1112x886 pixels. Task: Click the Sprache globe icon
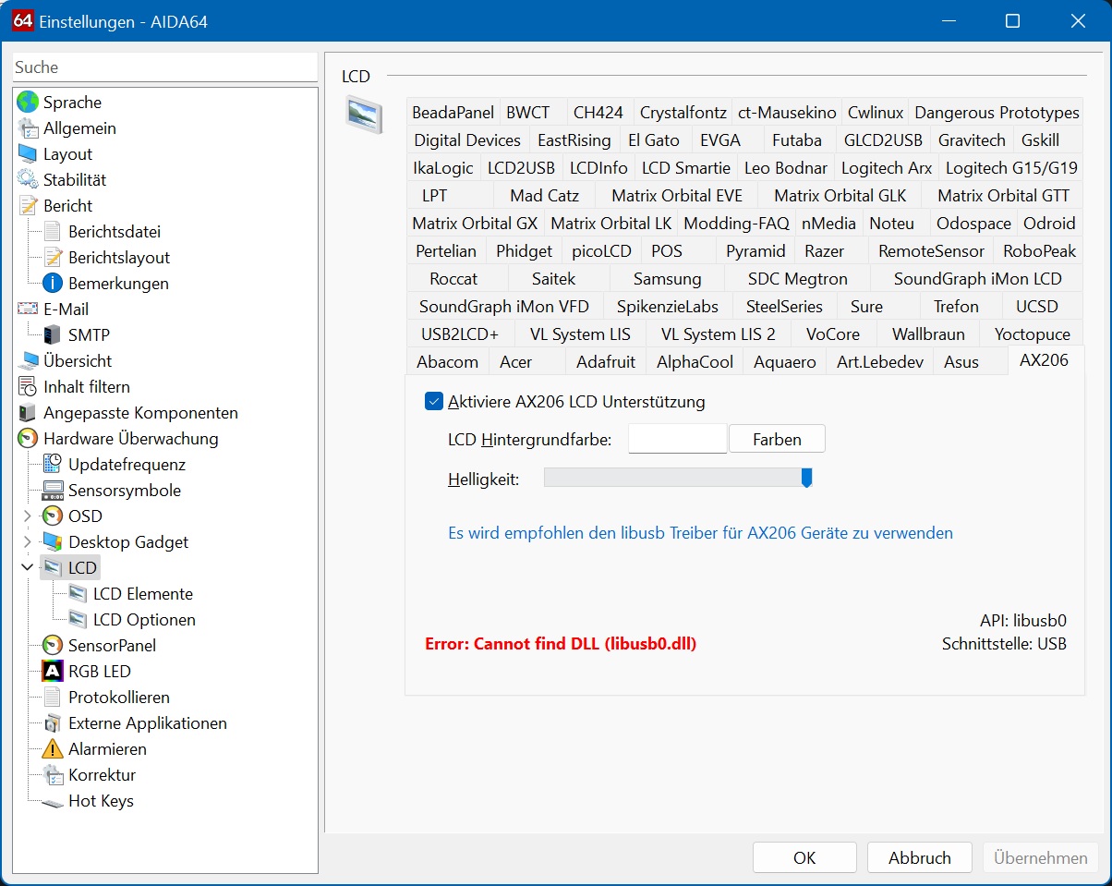29,103
